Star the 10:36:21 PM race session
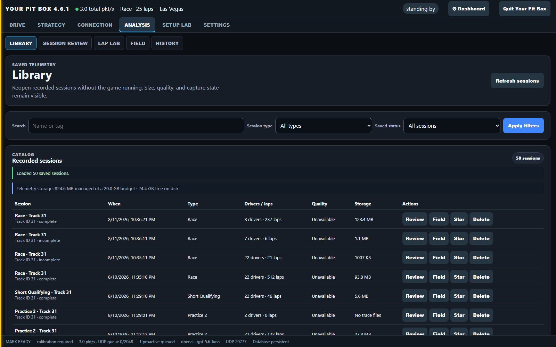This screenshot has width=556, height=347. click(459, 219)
